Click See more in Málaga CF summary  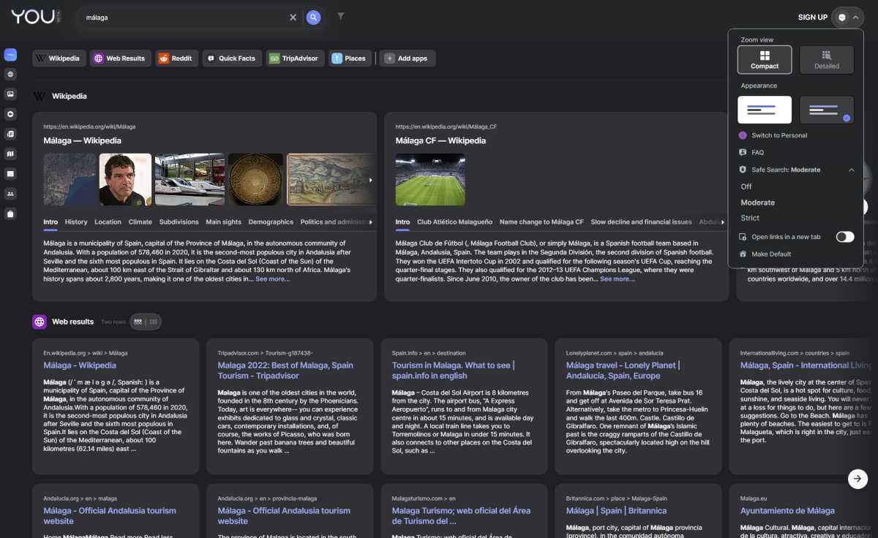coord(617,279)
